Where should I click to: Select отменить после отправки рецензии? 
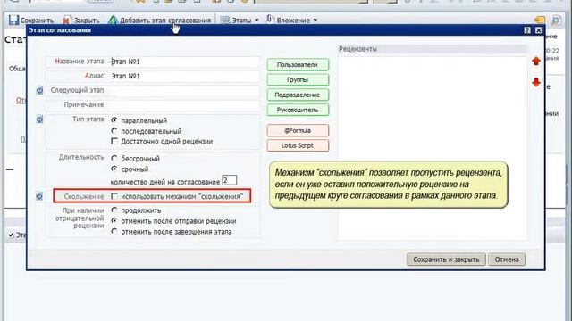pos(114,220)
